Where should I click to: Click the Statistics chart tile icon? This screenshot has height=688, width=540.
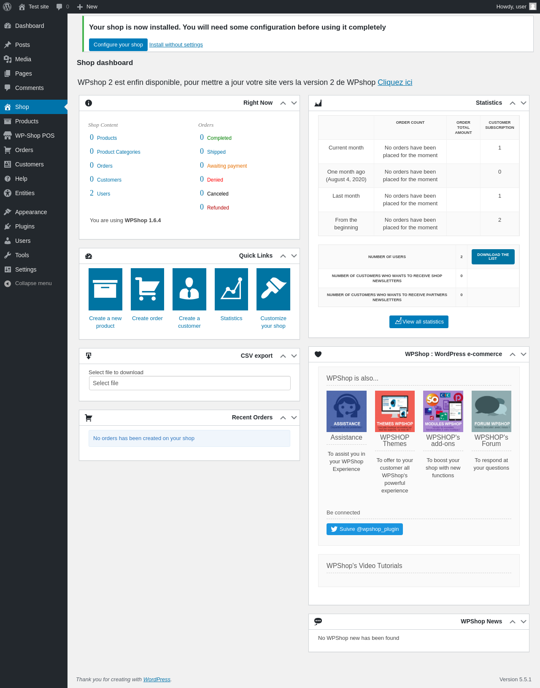point(231,289)
